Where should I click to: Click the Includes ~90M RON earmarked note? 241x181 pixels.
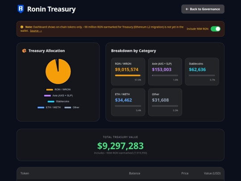[x=120, y=153]
